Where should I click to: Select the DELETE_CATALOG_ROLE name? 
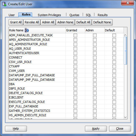(x=26, y=93)
